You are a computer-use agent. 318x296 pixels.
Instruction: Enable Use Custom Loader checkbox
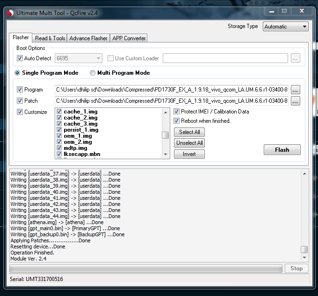pyautogui.click(x=110, y=58)
